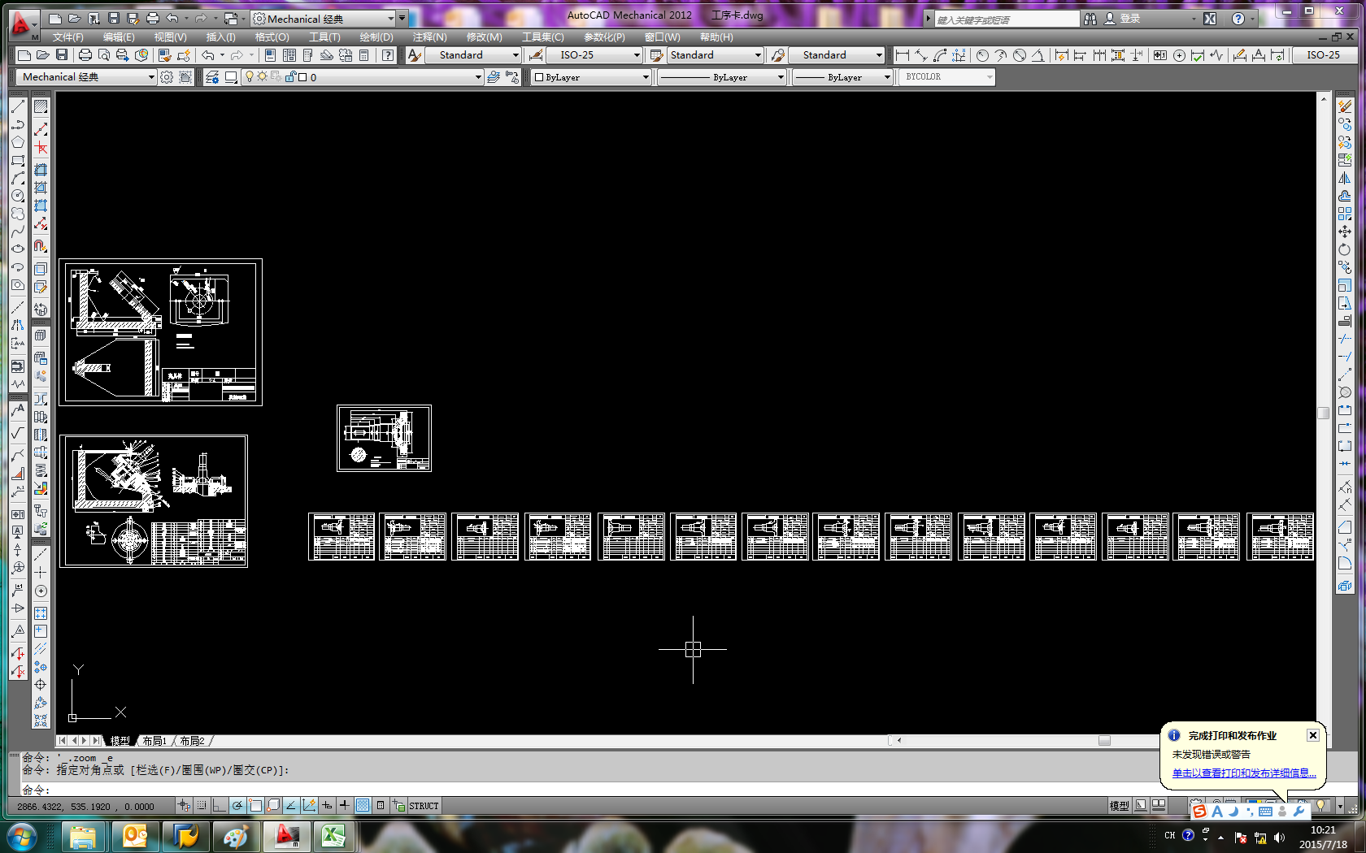Toggle Object Snap Tracking in the status bar
The width and height of the screenshot is (1366, 853).
click(291, 806)
